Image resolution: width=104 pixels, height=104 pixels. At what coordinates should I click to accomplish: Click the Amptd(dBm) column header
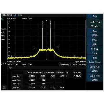pyautogui.click(x=40, y=72)
